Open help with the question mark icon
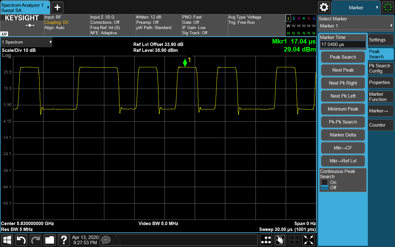Viewport: 395px width, 247px height. [x=64, y=240]
